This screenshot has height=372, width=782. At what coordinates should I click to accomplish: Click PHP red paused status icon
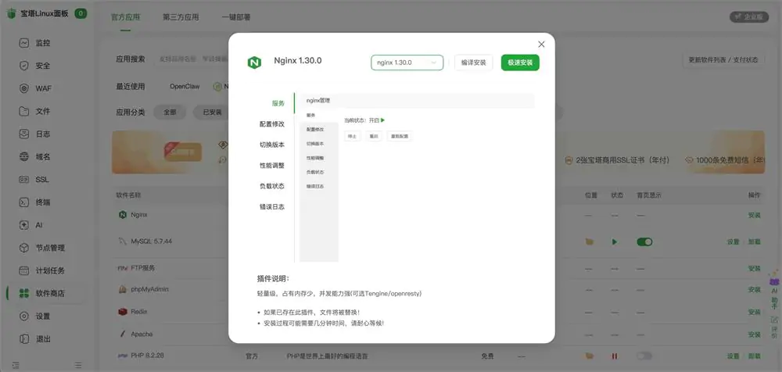pos(615,356)
